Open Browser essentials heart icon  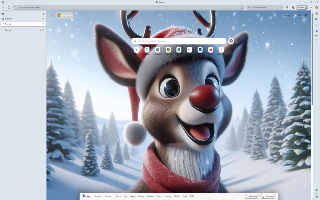coord(293,7)
